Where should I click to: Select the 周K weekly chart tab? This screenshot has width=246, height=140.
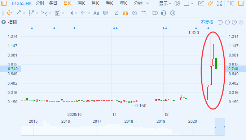(x=81, y=3)
